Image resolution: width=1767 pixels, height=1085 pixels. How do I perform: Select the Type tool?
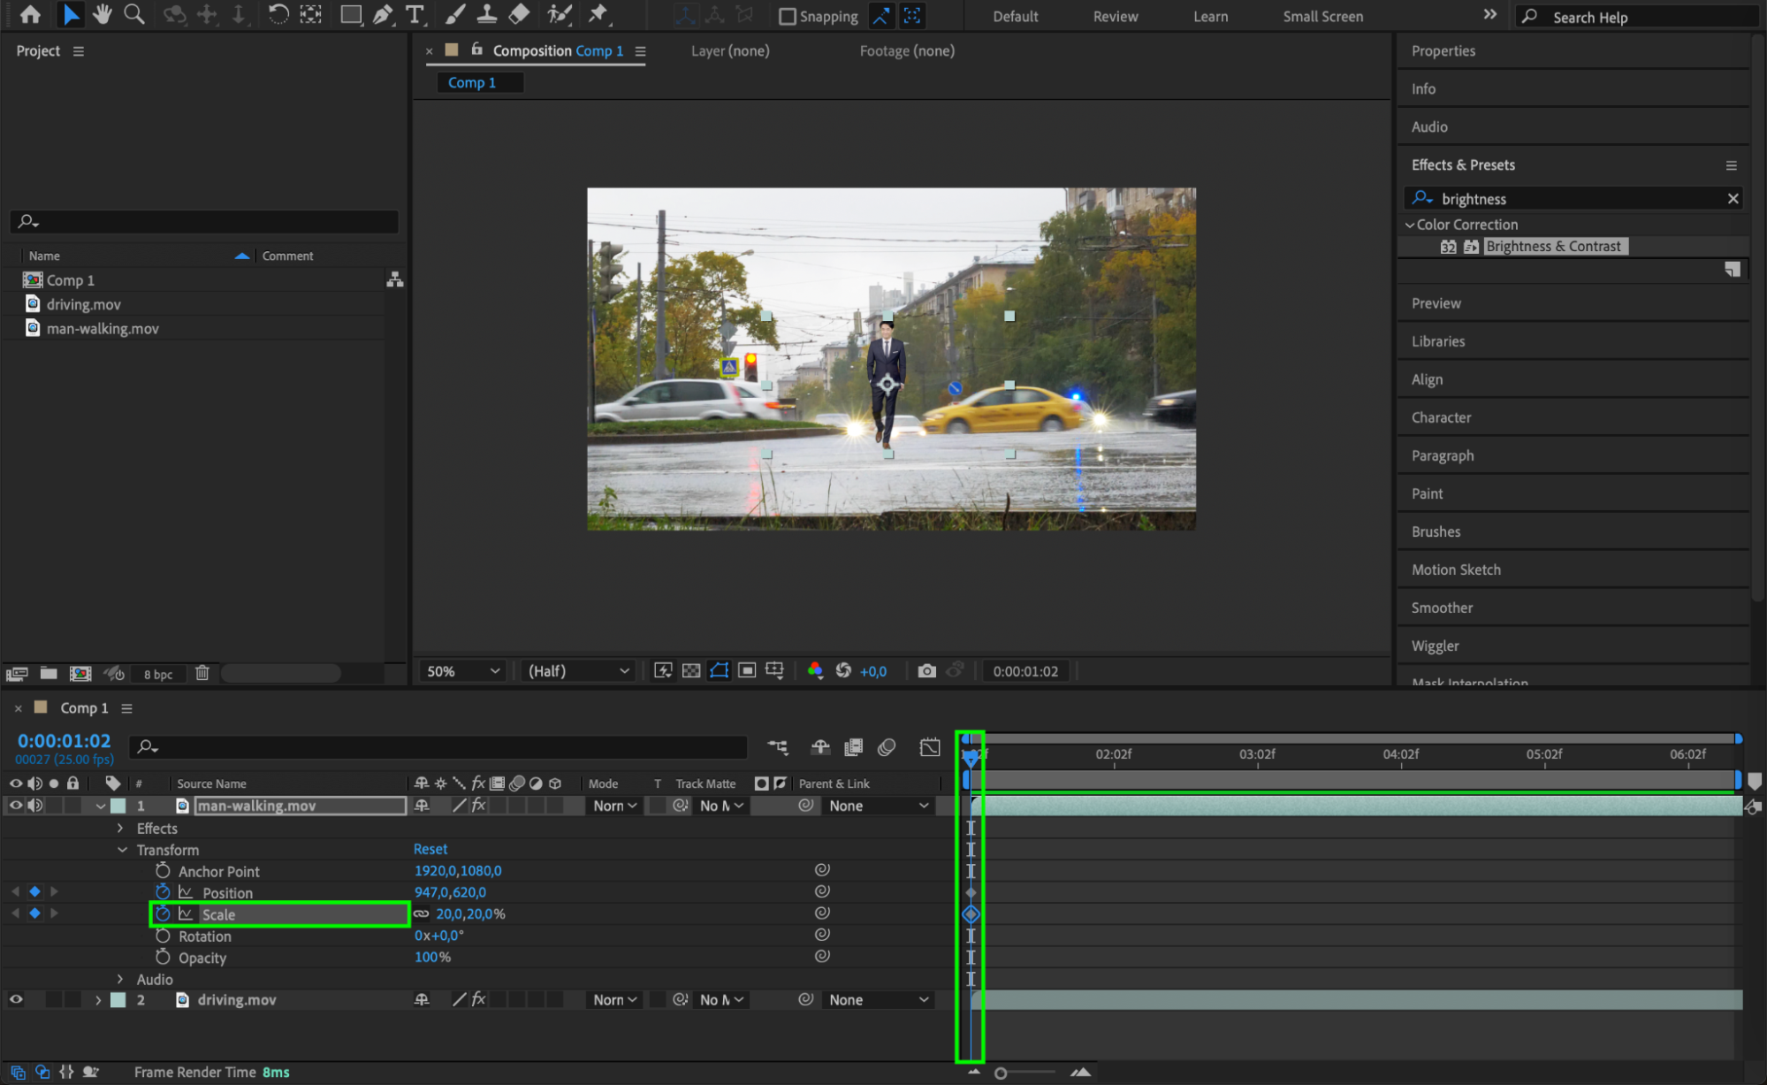click(x=414, y=14)
